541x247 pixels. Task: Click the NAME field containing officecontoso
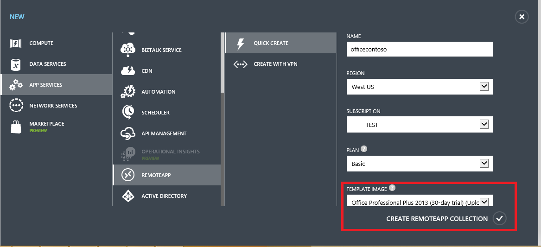420,49
